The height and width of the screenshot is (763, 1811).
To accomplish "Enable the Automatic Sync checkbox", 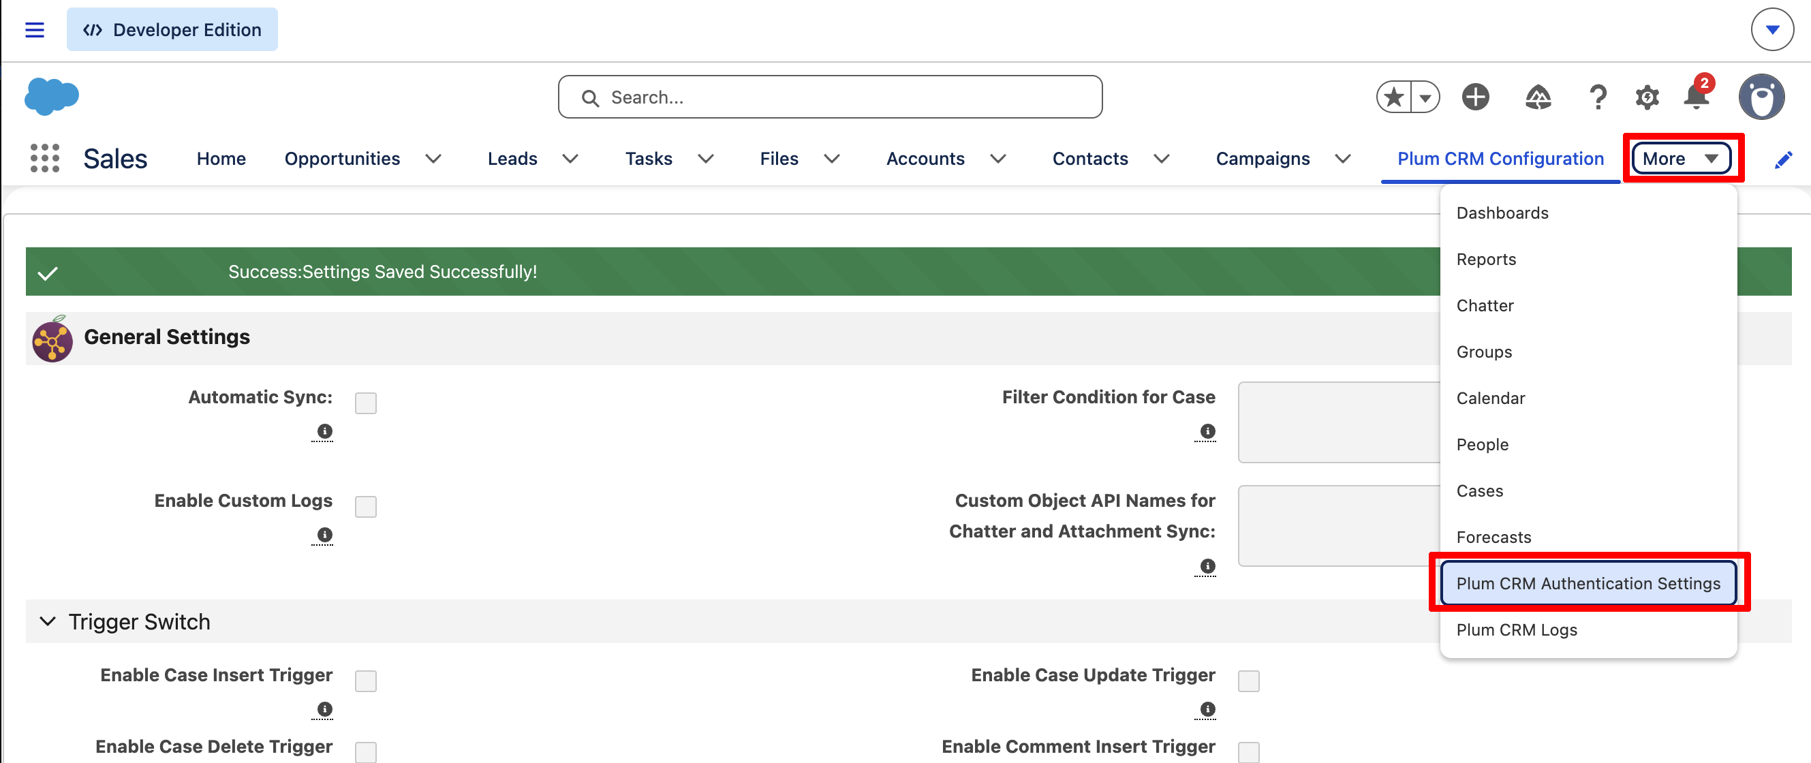I will coord(366,403).
